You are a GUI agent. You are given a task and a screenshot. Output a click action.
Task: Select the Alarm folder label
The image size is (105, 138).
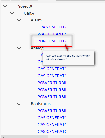tap(36, 20)
